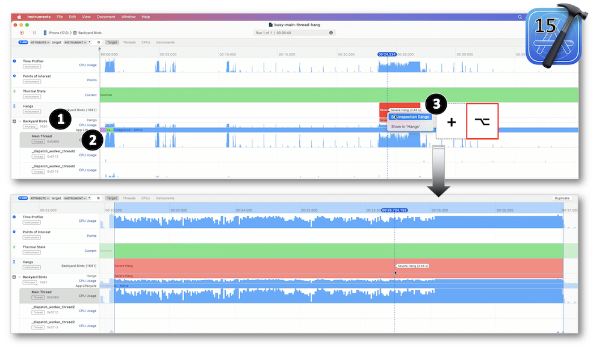Viewport: 602px width, 347px height.
Task: Click the Points of Interest track icon in the lower window
Action: point(14,232)
